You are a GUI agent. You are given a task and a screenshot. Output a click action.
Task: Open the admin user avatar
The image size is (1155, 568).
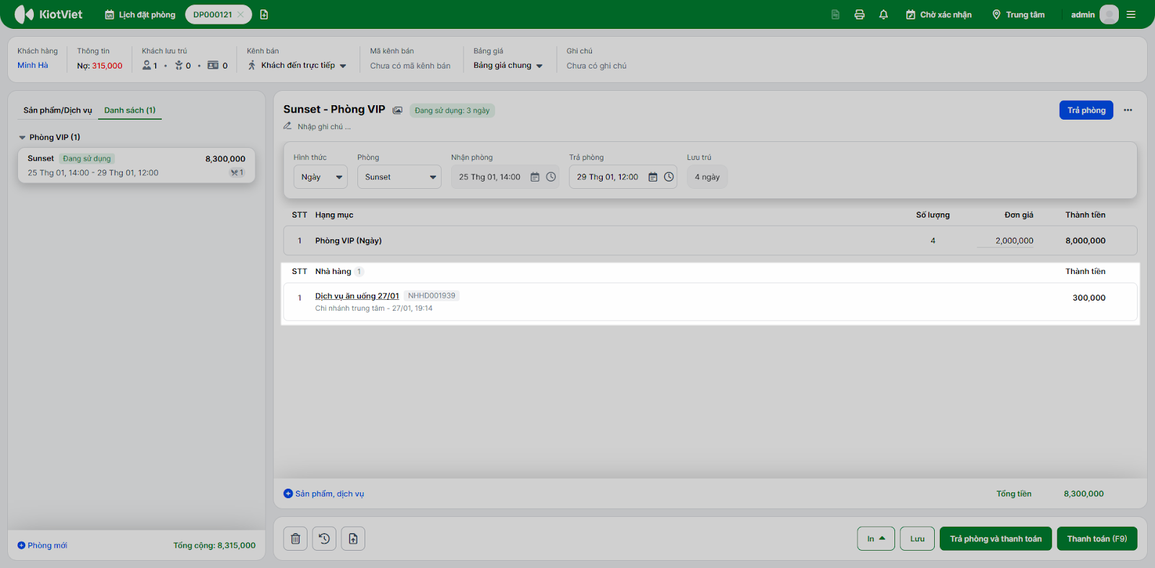point(1109,14)
